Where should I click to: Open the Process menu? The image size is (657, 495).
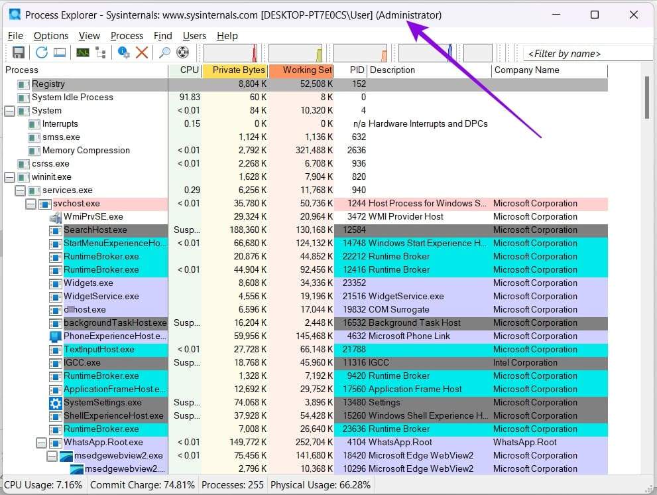(127, 36)
